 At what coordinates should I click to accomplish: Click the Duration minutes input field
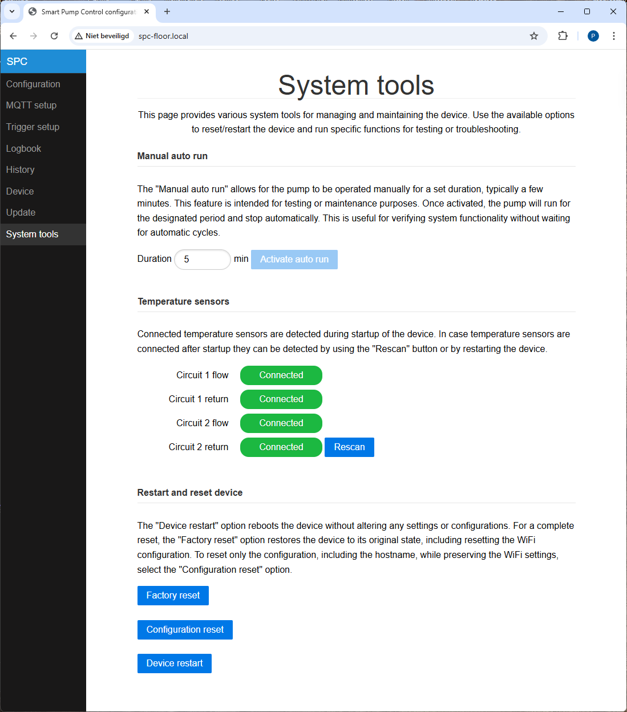coord(203,259)
